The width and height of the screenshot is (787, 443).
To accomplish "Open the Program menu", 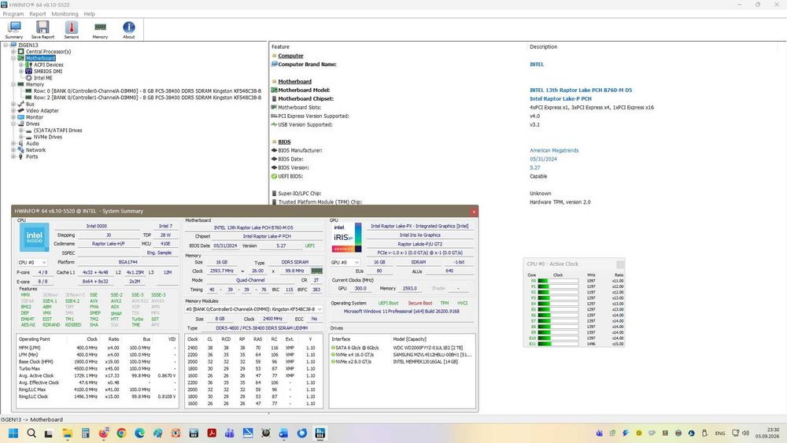I will click(13, 14).
